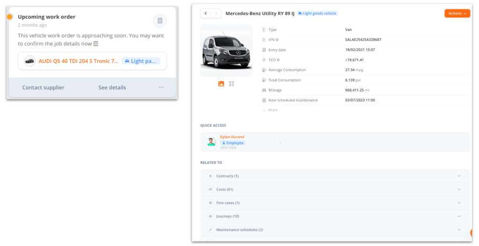479x246 pixels.
Task: Click the Light pa... vehicle tag
Action: [x=141, y=61]
